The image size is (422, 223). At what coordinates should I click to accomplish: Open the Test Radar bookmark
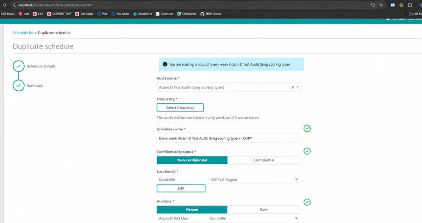tap(84, 14)
